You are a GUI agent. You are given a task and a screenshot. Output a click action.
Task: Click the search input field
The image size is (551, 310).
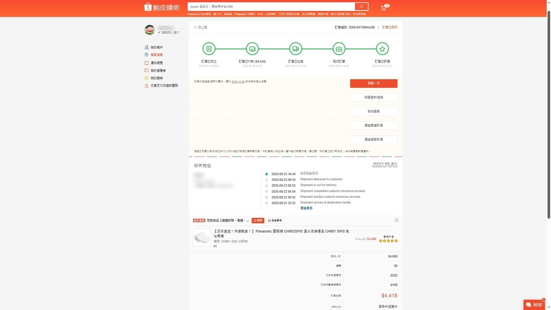coord(271,6)
